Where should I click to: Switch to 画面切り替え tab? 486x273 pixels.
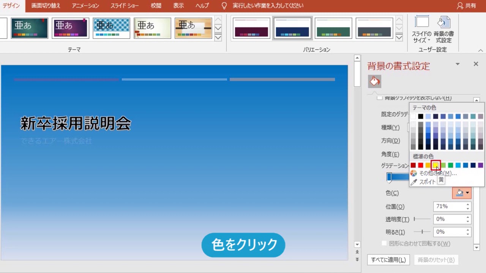[x=46, y=6]
